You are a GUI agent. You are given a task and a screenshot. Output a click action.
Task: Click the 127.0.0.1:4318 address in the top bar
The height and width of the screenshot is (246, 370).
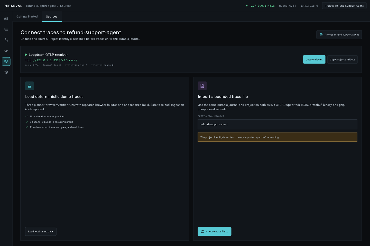(x=263, y=6)
